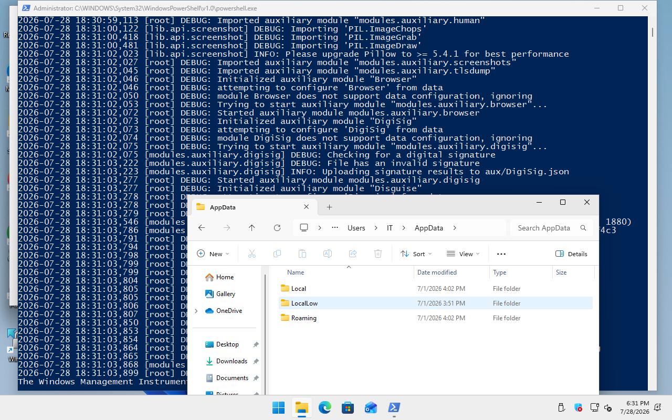This screenshot has height=420, width=672.
Task: Click IT in the address bar
Action: (390, 228)
